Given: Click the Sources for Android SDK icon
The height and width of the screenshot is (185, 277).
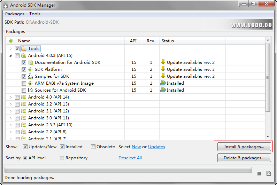Looking at the screenshot, I should 30,90.
